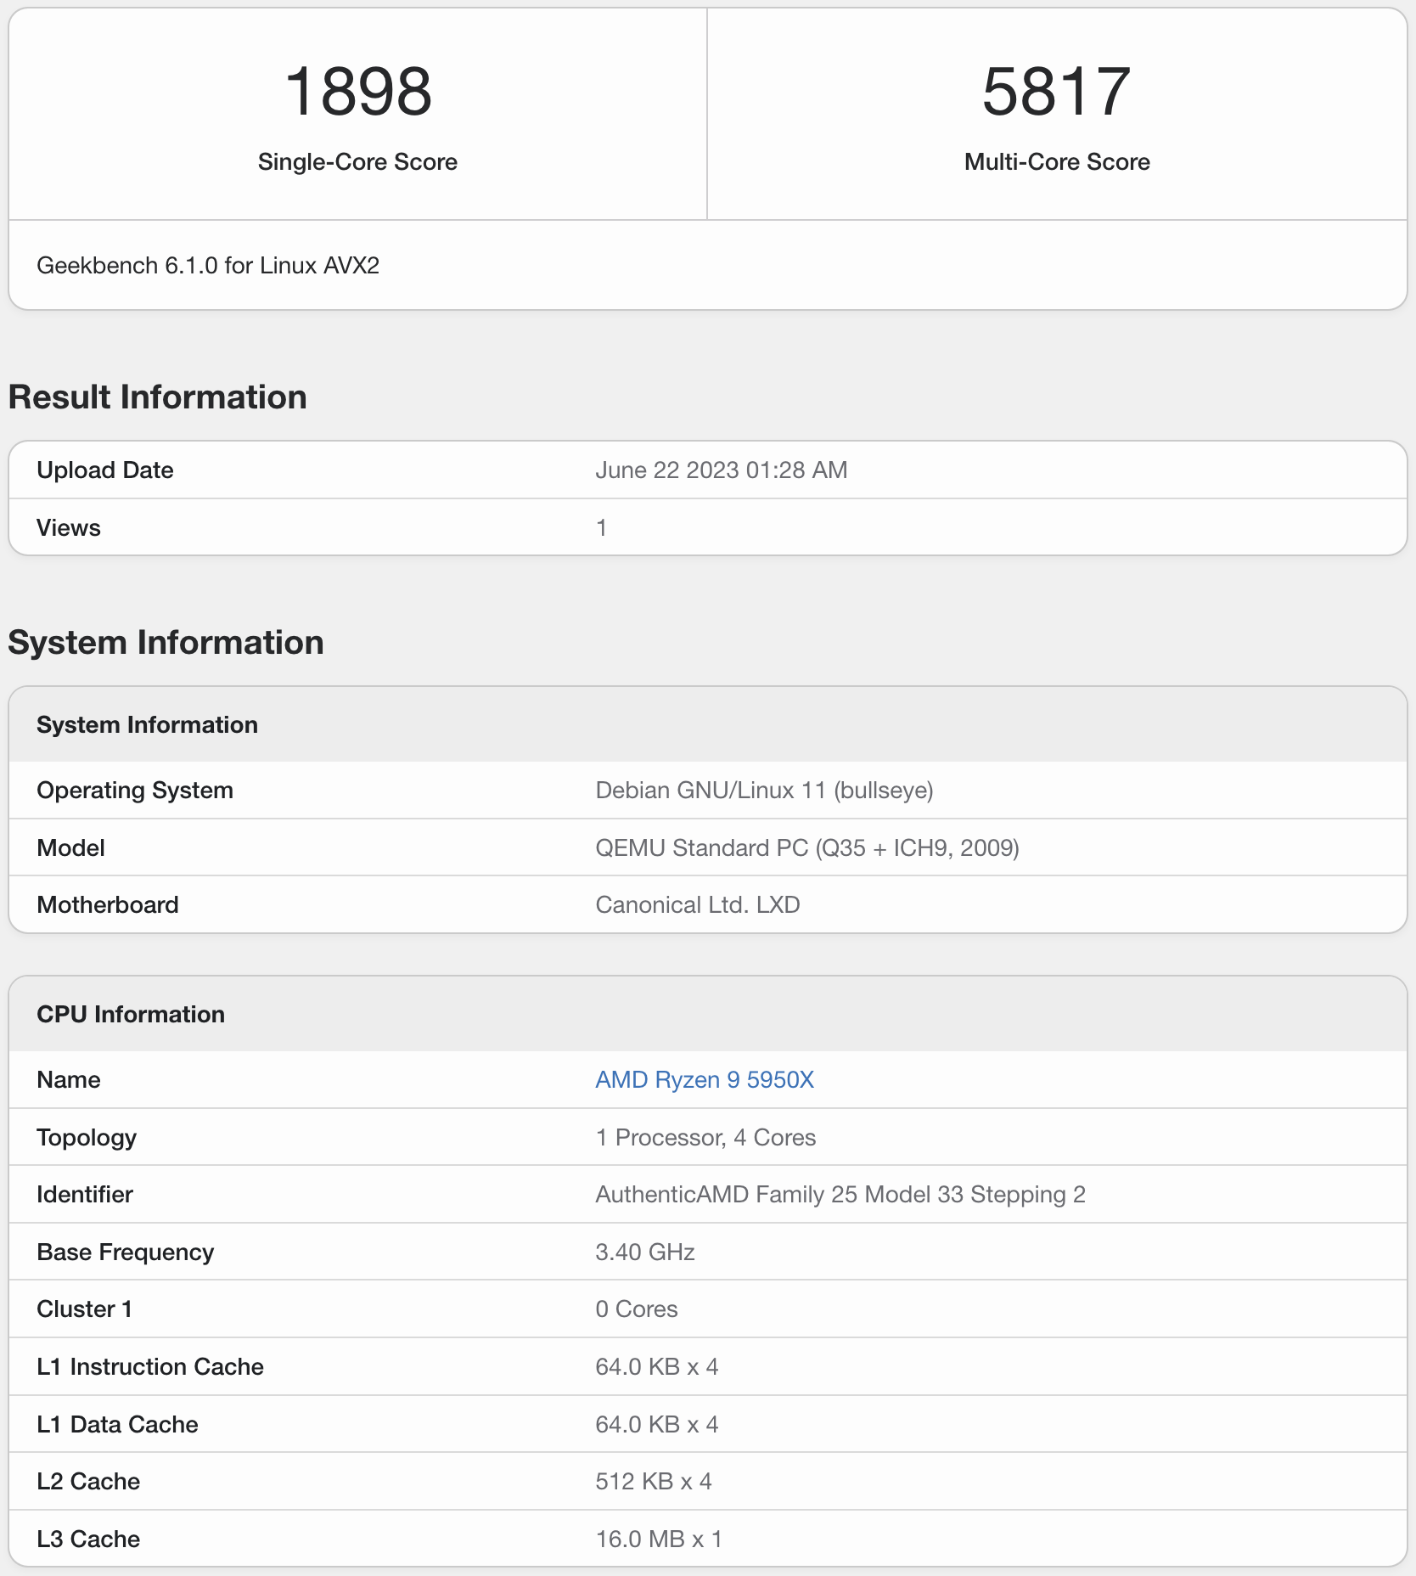Screen dimensions: 1416x1576
Task: Select June 22 2023 01:28 AM value
Action: pyautogui.click(x=722, y=470)
